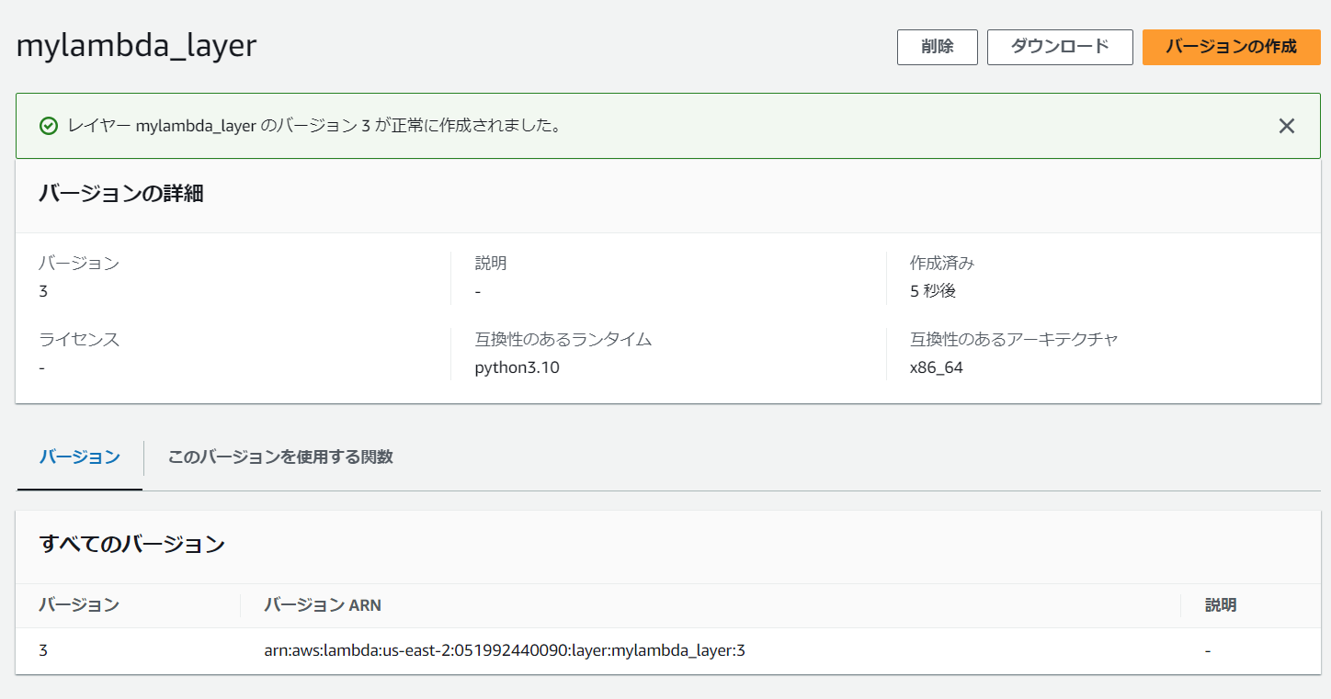The width and height of the screenshot is (1331, 699).
Task: Click the mylambda_layer page title
Action: tap(135, 46)
